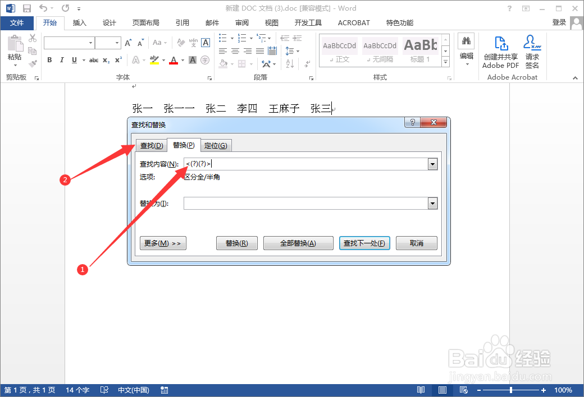
Task: Toggle italic formatting
Action: (61, 60)
